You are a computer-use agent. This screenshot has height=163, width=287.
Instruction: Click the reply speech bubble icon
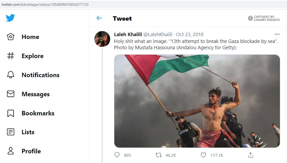[117, 155]
